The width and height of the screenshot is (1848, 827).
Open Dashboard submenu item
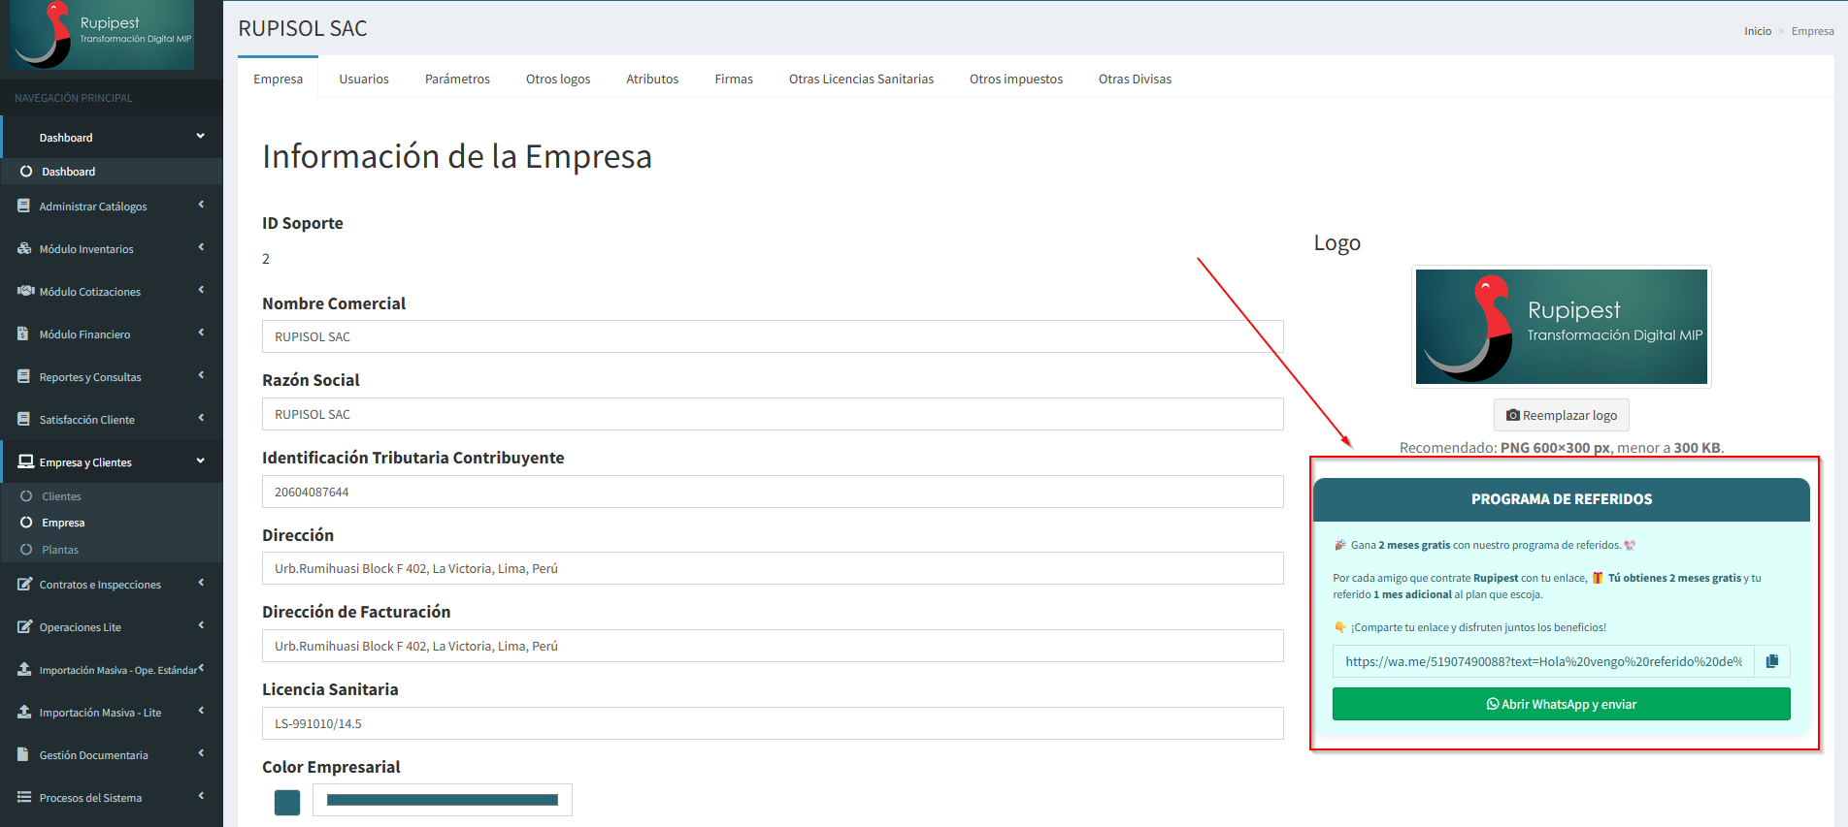tap(68, 171)
